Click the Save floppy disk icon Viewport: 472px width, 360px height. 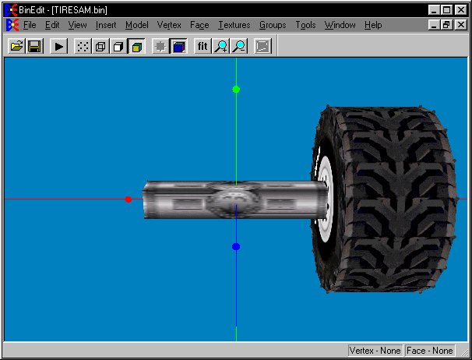click(x=34, y=47)
